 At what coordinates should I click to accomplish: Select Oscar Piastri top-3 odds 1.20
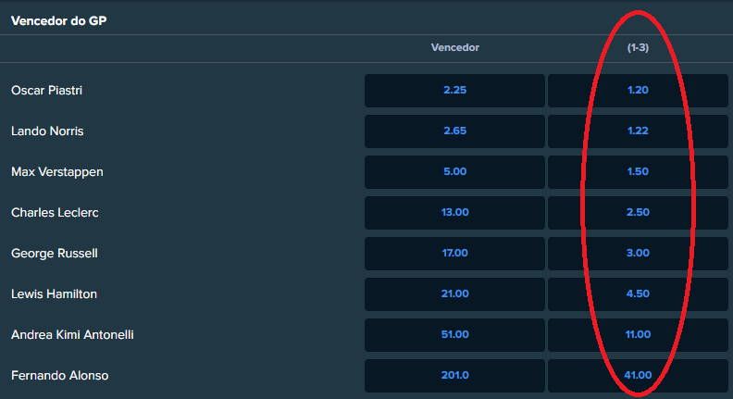(638, 91)
